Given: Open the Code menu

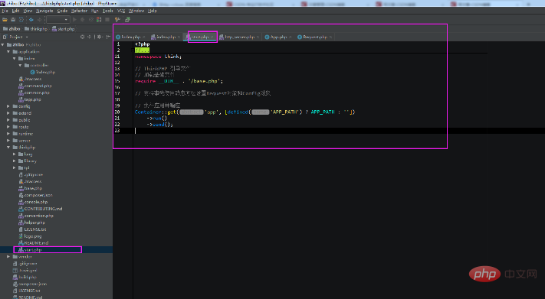Looking at the screenshot, I should pyautogui.click(x=62, y=11).
